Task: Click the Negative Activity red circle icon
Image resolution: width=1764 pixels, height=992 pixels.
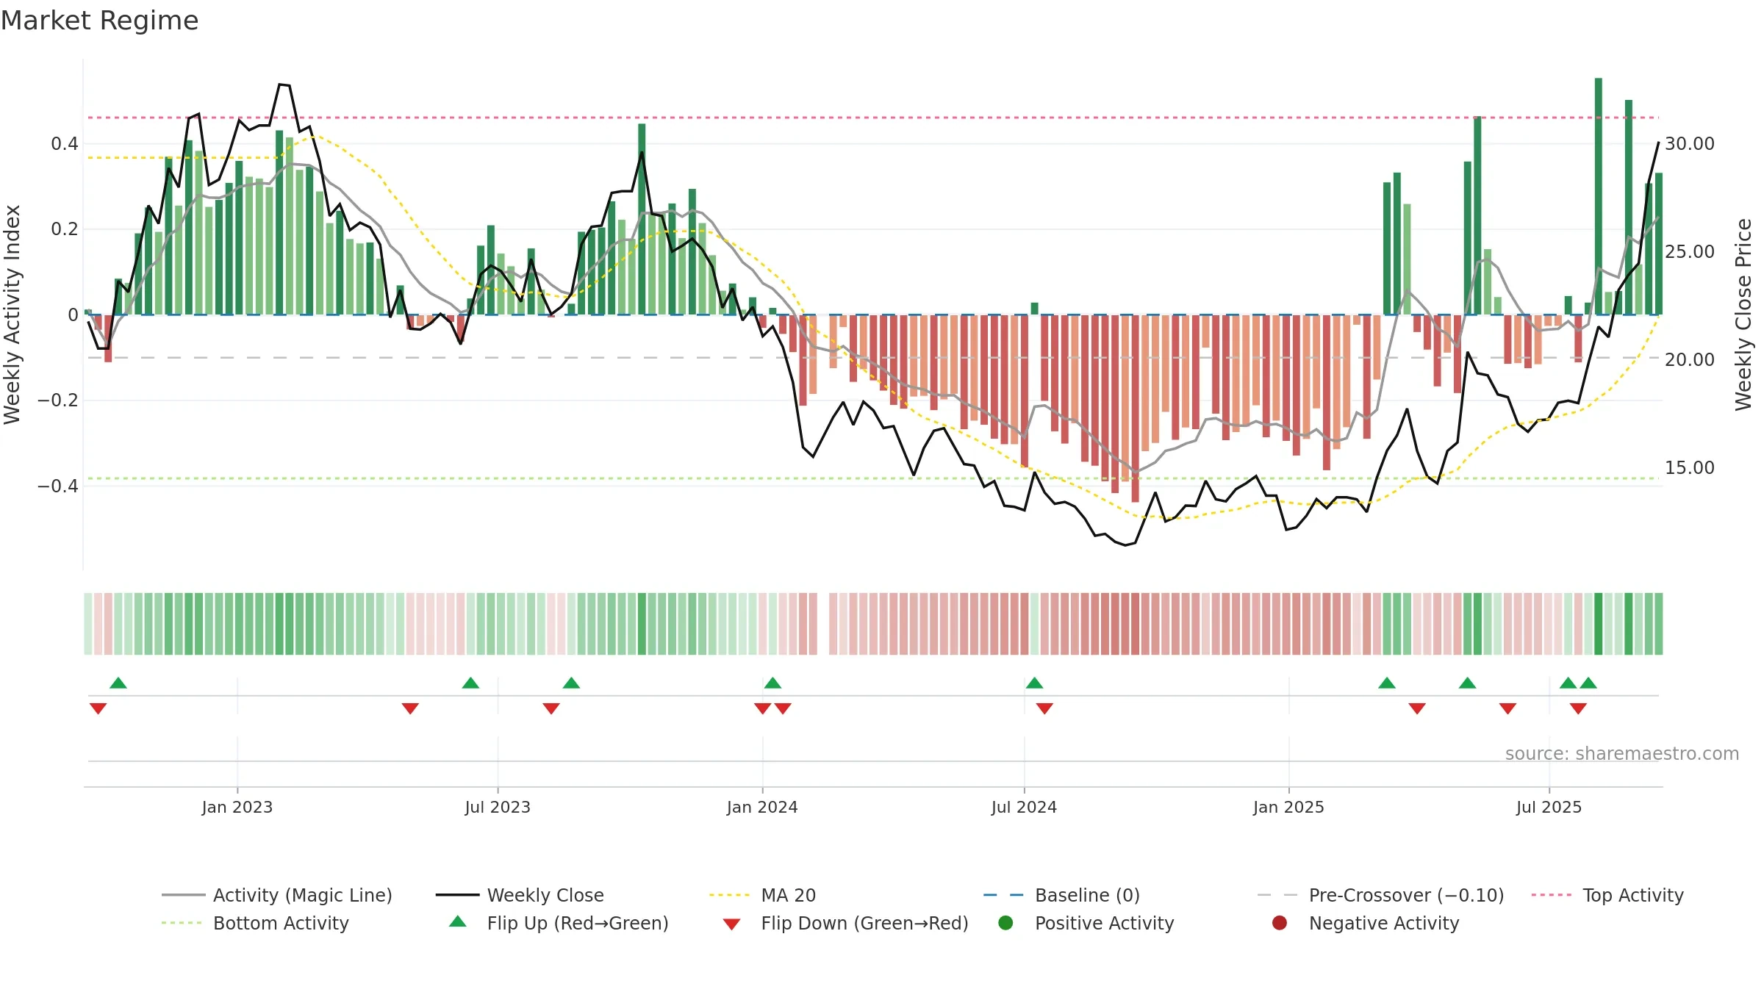Action: coord(1280,923)
